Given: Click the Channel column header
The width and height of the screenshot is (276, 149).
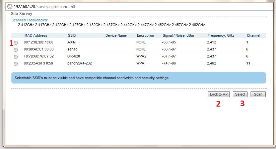Looking at the screenshot, I should pyautogui.click(x=253, y=35).
